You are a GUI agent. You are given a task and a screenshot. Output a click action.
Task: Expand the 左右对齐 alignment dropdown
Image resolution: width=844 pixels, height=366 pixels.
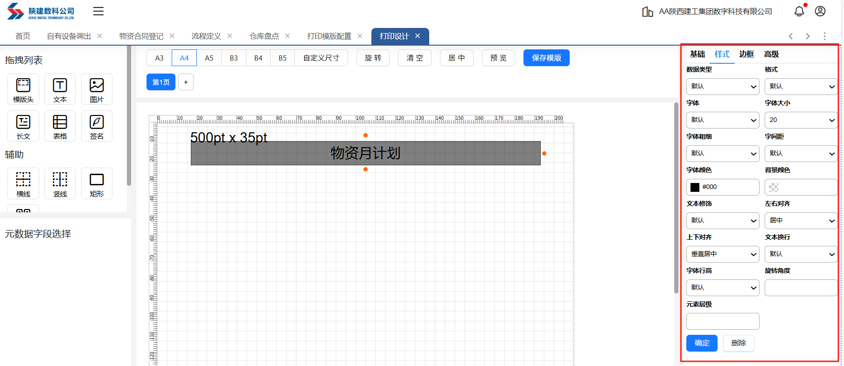point(801,221)
